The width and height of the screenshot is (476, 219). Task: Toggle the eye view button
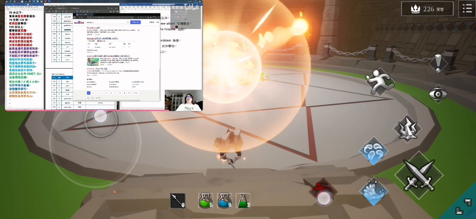(438, 94)
